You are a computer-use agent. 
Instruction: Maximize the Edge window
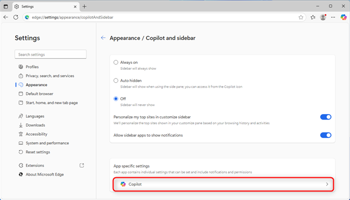(x=331, y=6)
